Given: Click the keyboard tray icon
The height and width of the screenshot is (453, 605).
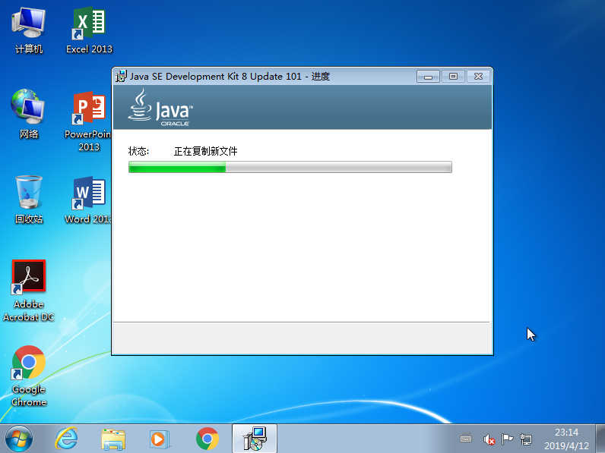Looking at the screenshot, I should tap(466, 439).
